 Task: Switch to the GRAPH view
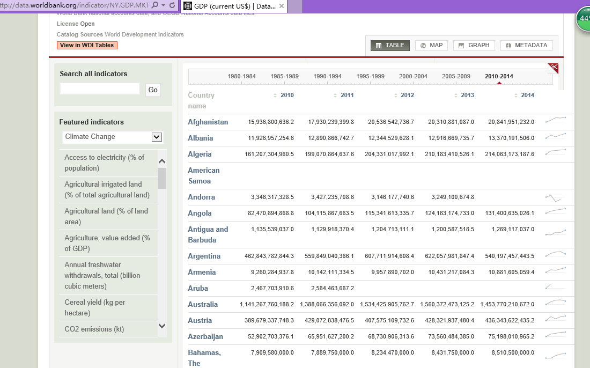474,46
